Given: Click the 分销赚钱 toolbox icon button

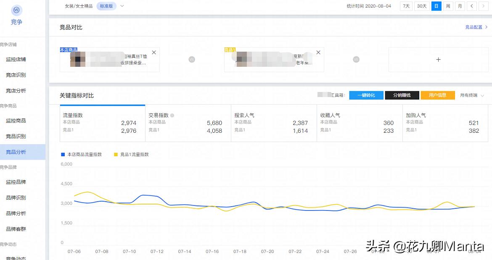Looking at the screenshot, I should (402, 95).
